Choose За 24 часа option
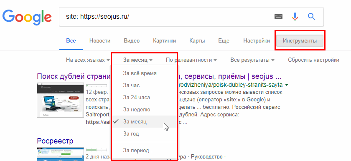This screenshot has width=351, height=161. click(x=145, y=97)
